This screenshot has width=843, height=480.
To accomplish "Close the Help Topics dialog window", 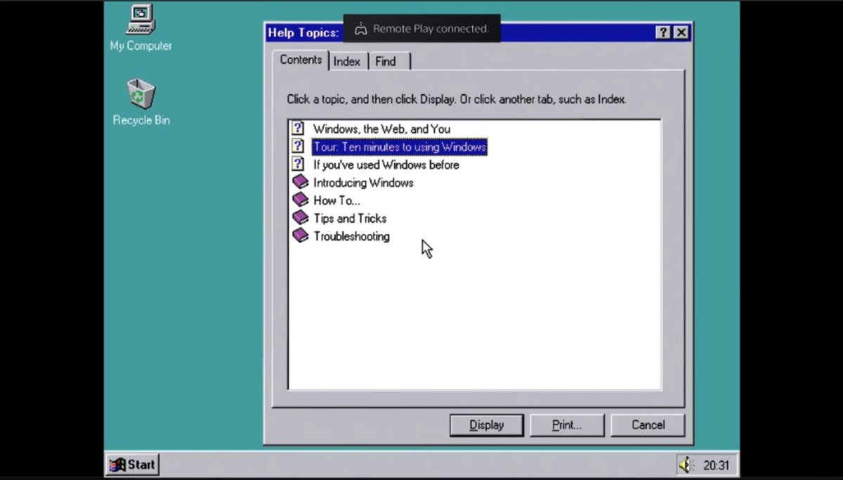I will (x=681, y=32).
